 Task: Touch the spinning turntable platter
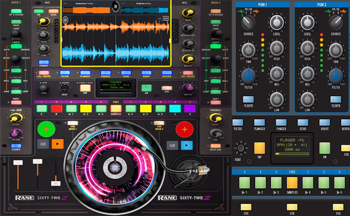115,167
